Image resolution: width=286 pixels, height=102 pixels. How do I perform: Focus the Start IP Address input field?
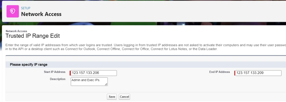coord(94,73)
